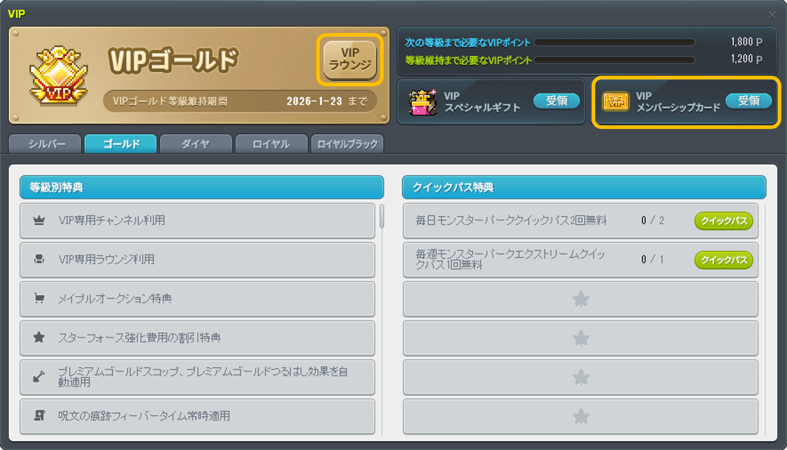This screenshot has height=450, width=787.
Task: Click the cart icon for メイプルオークション特典
Action: 39,298
